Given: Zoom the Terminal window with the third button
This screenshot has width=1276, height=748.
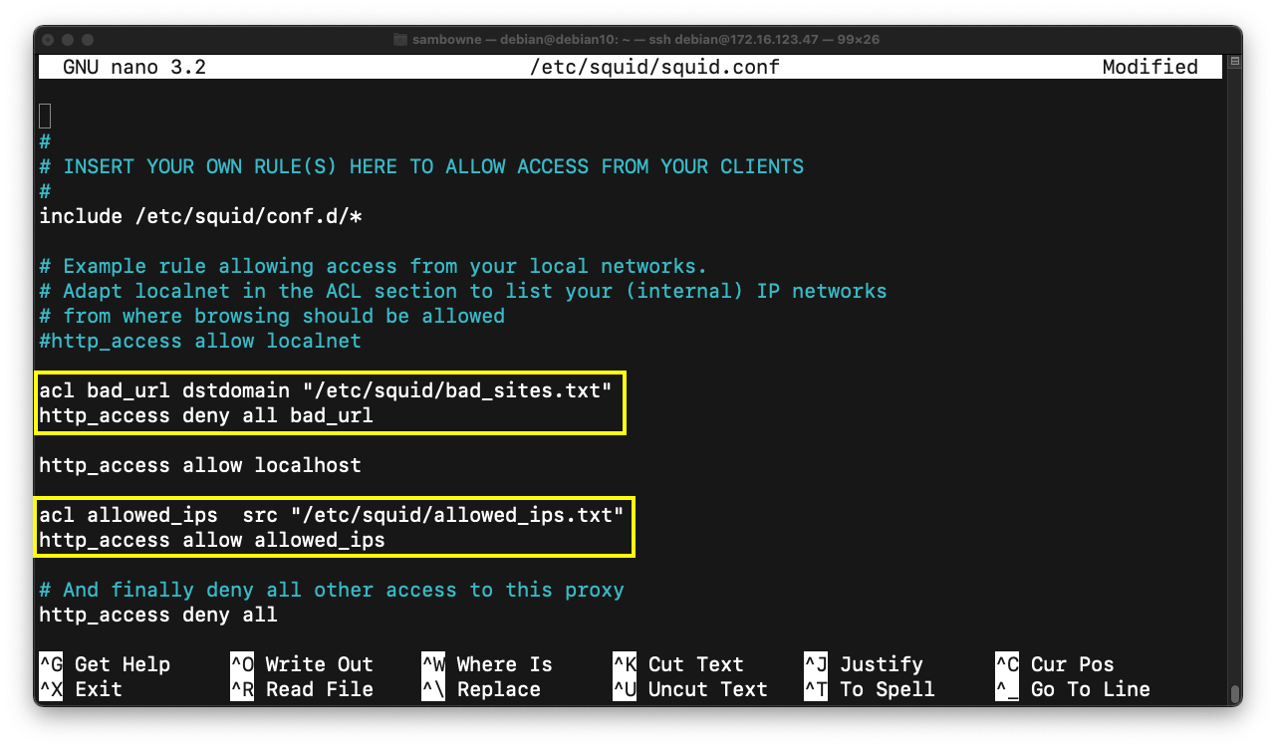Looking at the screenshot, I should [90, 40].
